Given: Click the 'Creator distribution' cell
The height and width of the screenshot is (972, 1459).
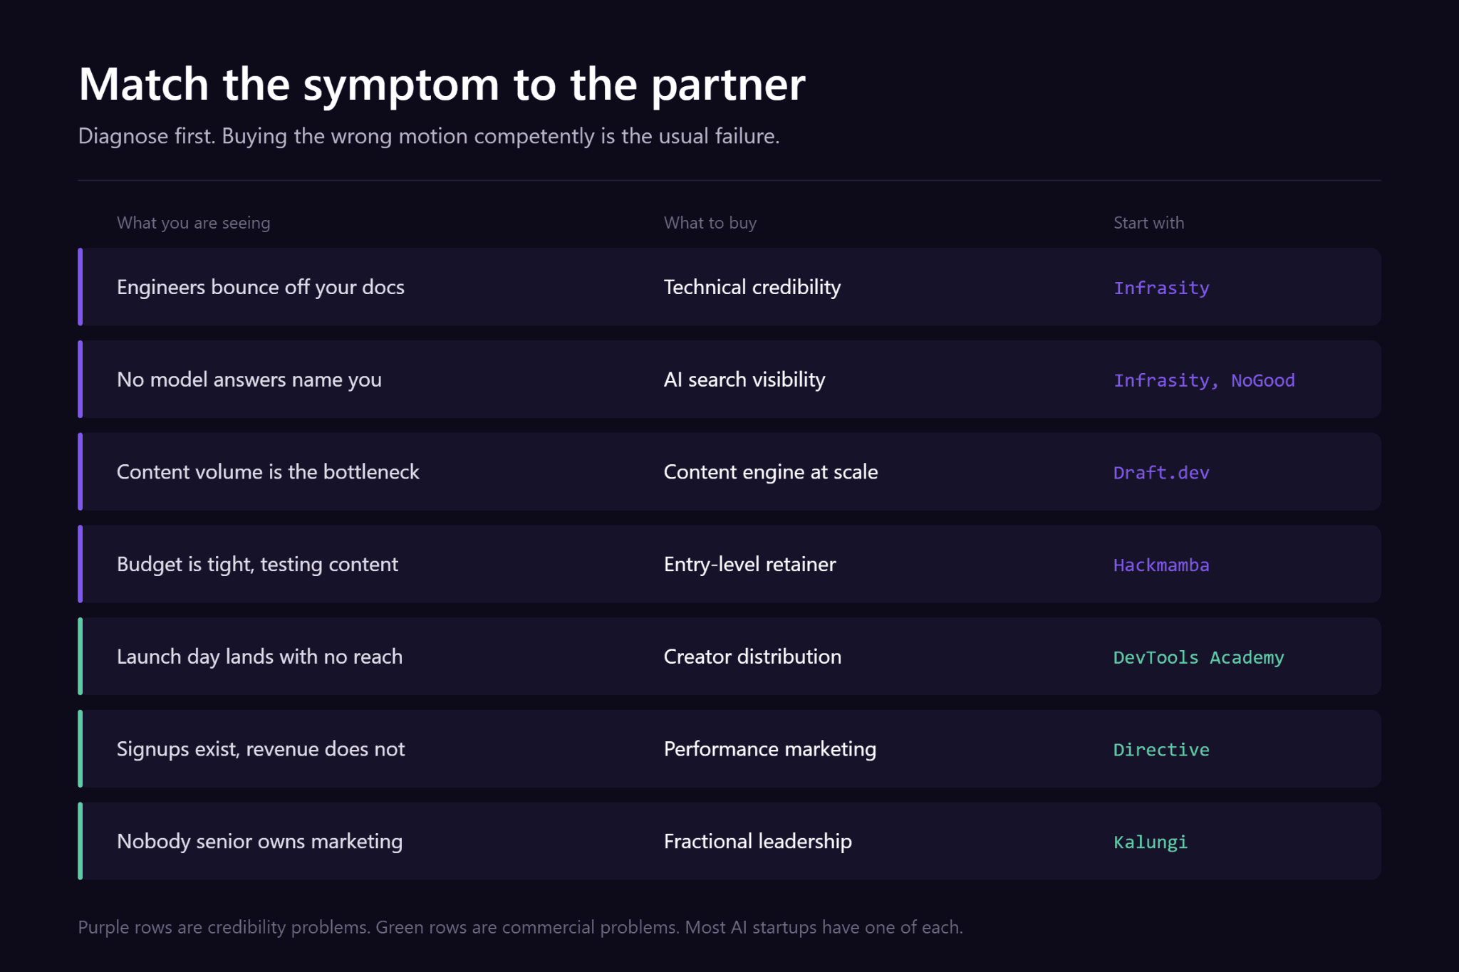Looking at the screenshot, I should pos(753,657).
